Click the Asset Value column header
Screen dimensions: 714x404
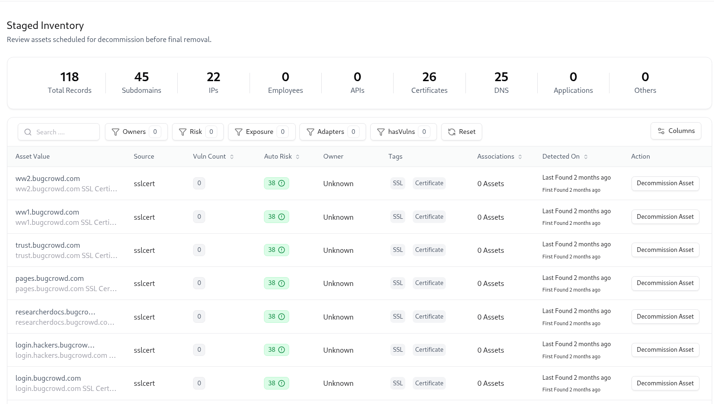pyautogui.click(x=33, y=157)
